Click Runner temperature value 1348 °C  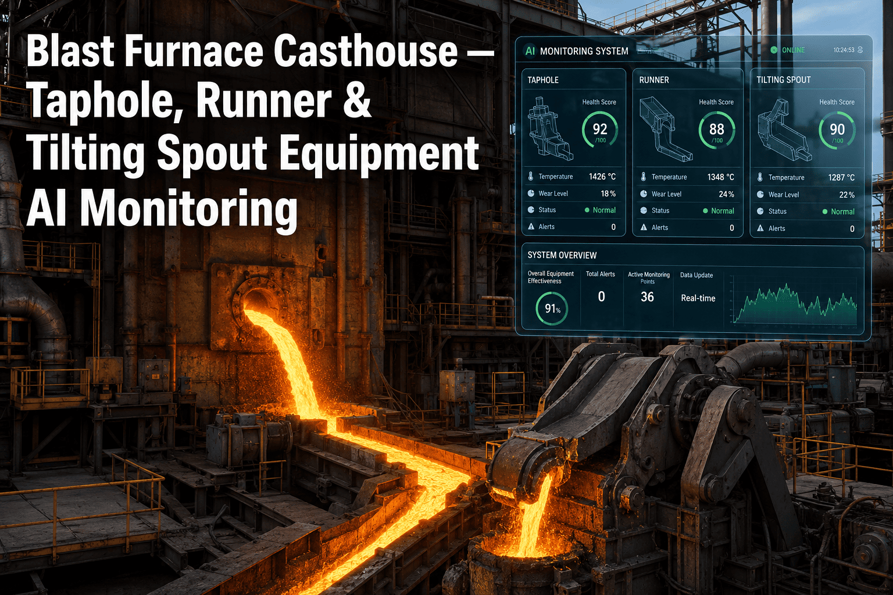721,177
